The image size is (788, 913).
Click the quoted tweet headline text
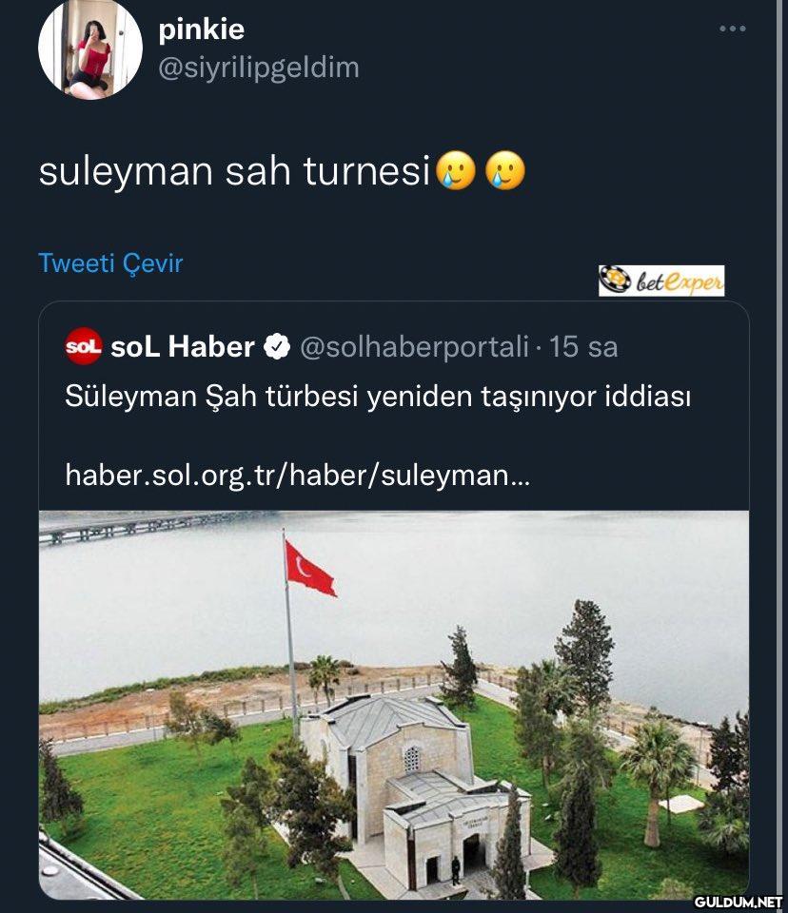tap(378, 398)
